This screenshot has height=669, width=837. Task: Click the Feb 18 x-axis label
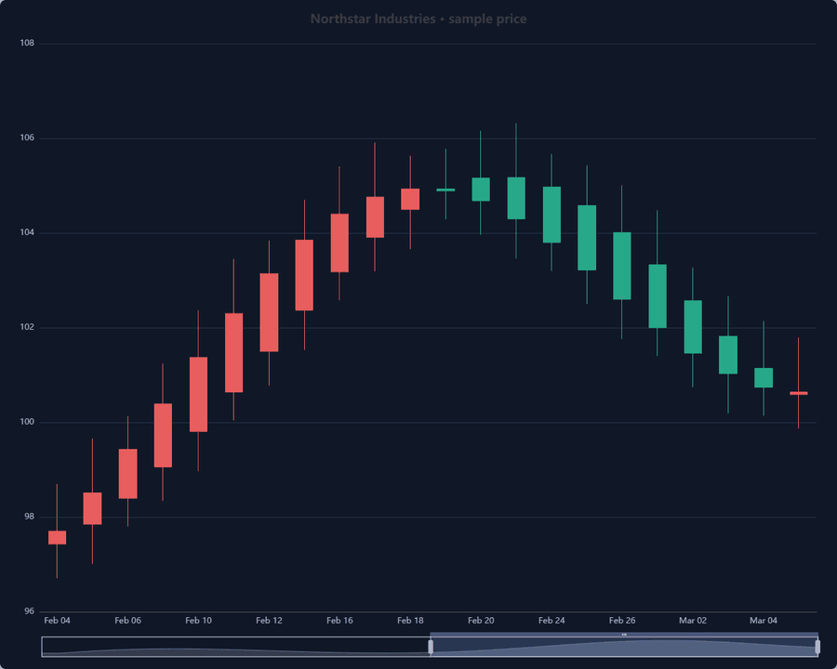point(410,621)
